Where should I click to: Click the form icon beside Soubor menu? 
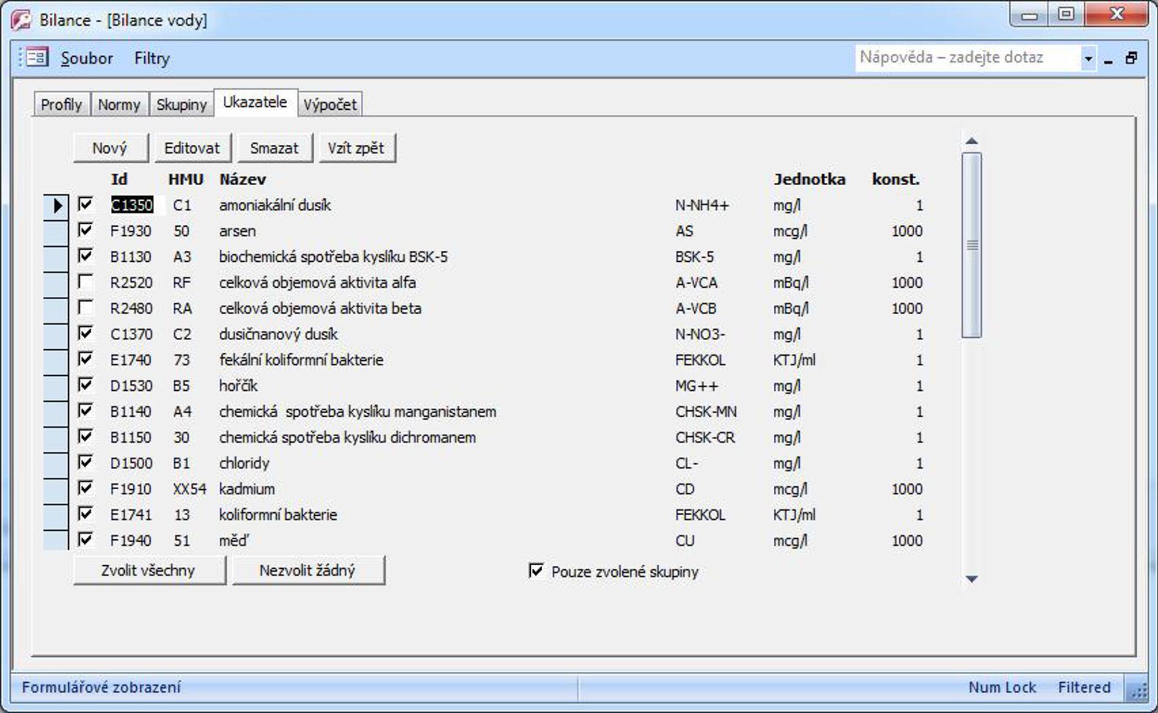pos(36,58)
